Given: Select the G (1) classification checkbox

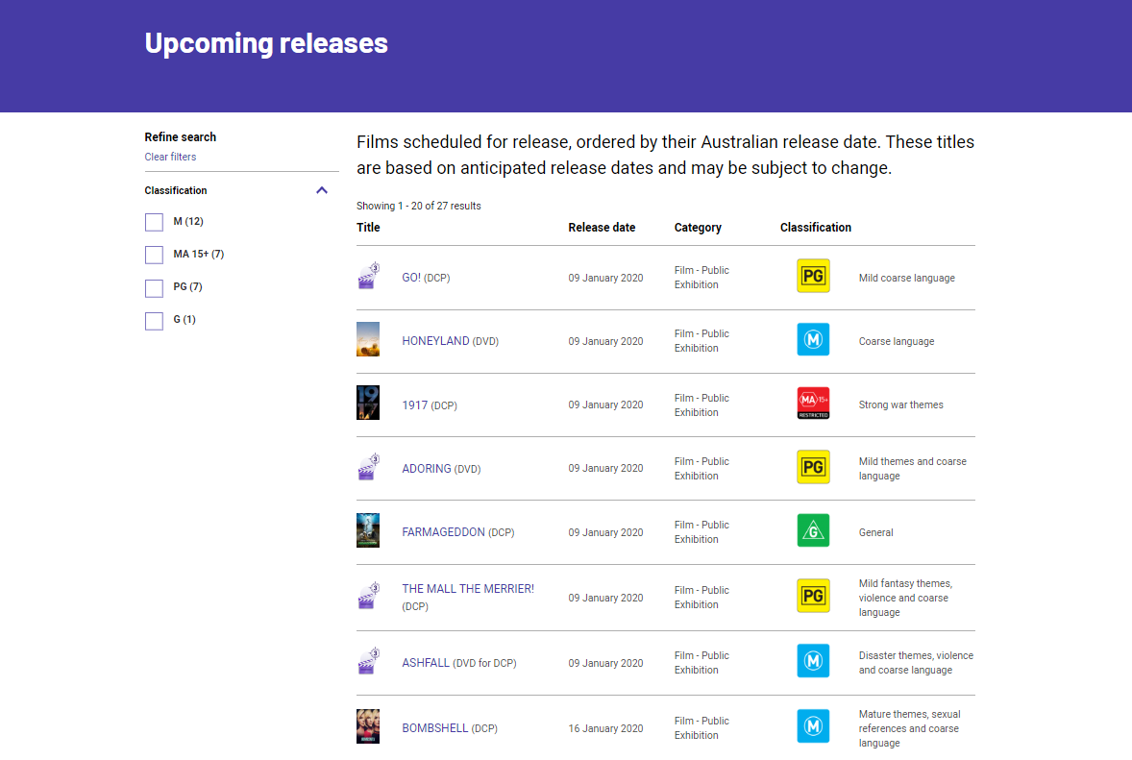Looking at the screenshot, I should point(154,320).
